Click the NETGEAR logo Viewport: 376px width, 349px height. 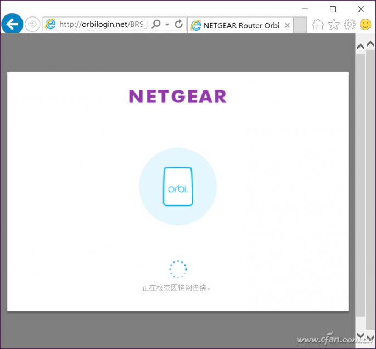(x=178, y=96)
